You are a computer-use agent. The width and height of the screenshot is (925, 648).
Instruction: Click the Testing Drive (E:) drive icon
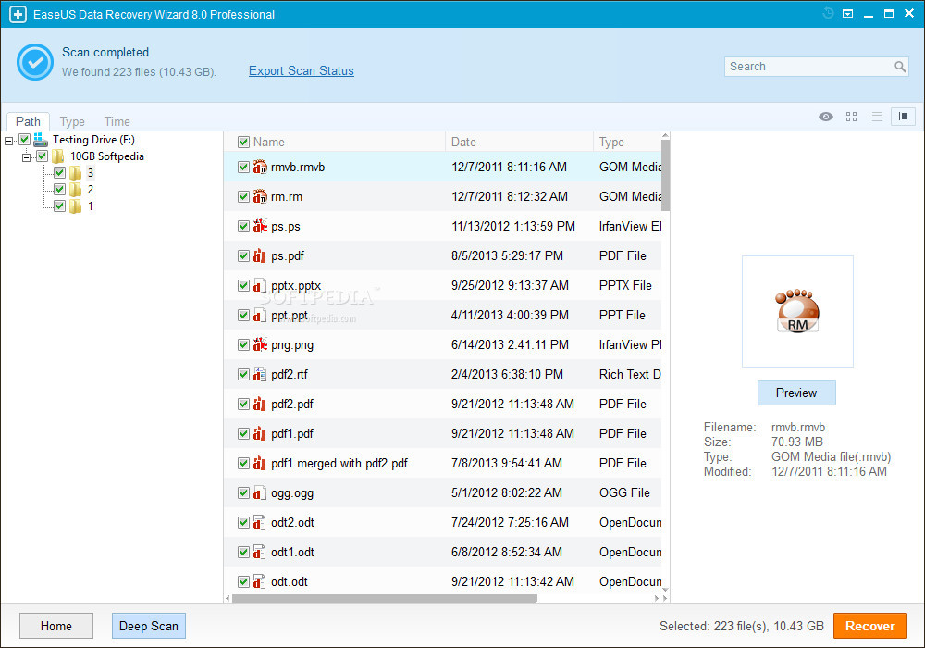coord(41,140)
